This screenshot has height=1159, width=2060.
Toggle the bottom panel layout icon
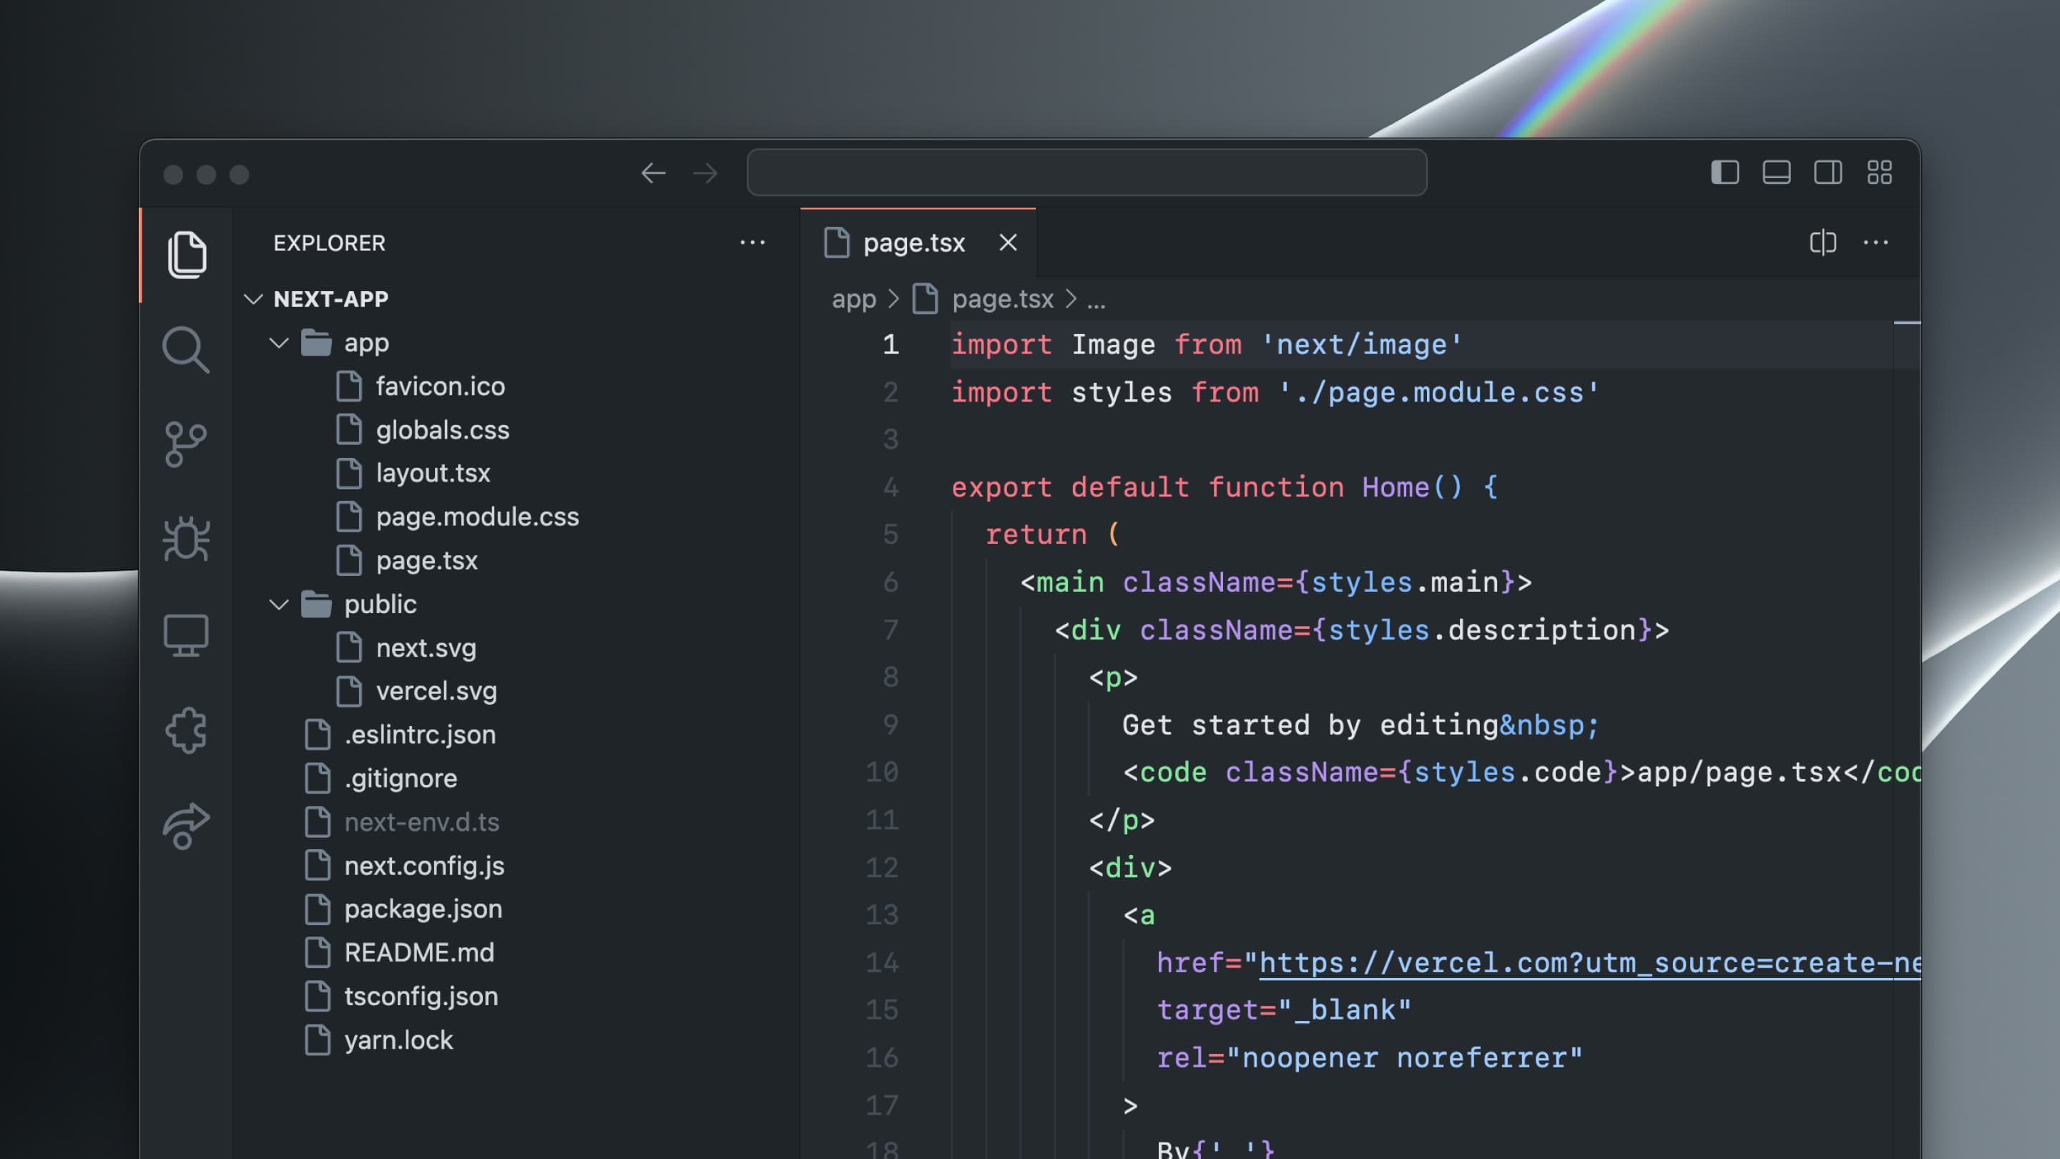(1776, 172)
